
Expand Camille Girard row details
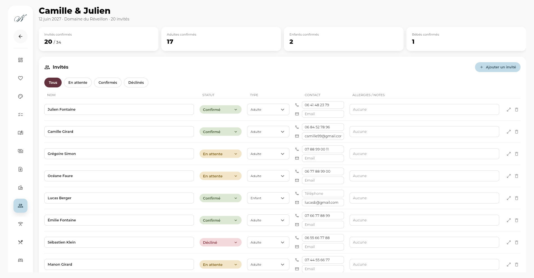509,132
